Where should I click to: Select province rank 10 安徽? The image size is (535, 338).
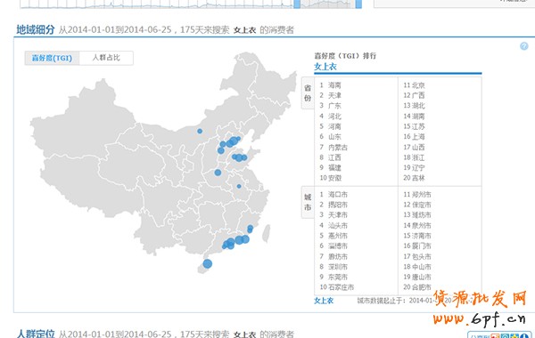(330, 178)
